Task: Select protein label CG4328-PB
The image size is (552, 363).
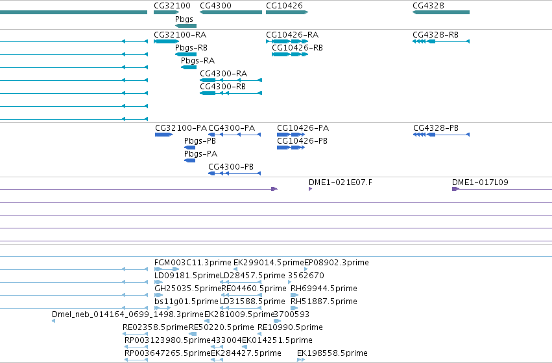Action: click(x=436, y=128)
